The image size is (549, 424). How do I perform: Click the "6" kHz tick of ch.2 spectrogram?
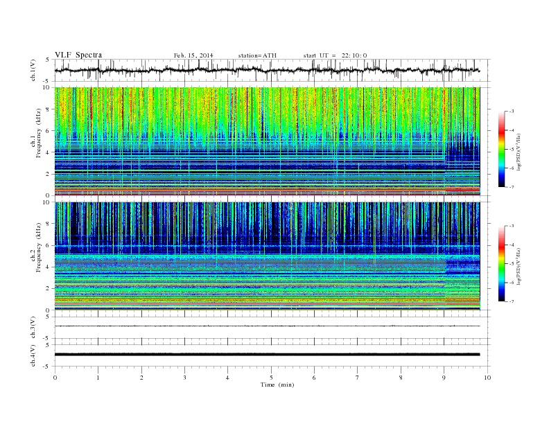[x=49, y=245]
